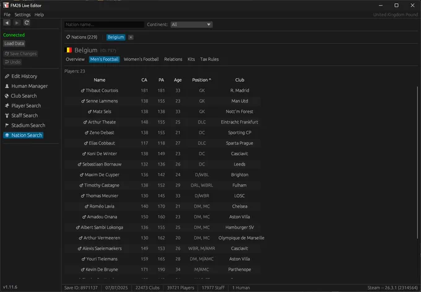Screen dimensions: 421x292
Task: Click the Undo button
Action: point(12,62)
